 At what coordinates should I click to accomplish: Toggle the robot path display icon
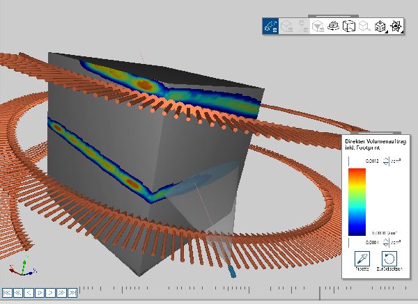click(271, 26)
